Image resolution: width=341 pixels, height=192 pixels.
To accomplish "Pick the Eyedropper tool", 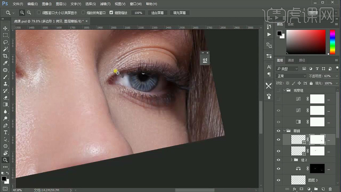I will pos(5,63).
